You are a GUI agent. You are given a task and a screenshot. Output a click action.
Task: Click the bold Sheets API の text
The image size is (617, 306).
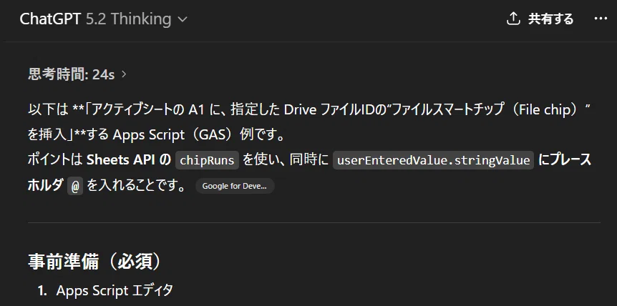click(x=129, y=160)
